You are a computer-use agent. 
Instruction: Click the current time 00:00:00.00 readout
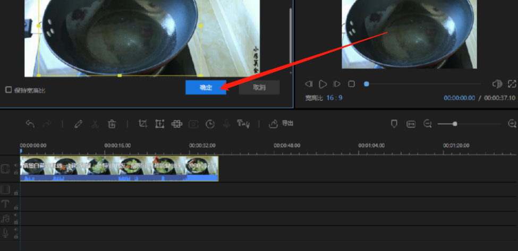point(459,98)
